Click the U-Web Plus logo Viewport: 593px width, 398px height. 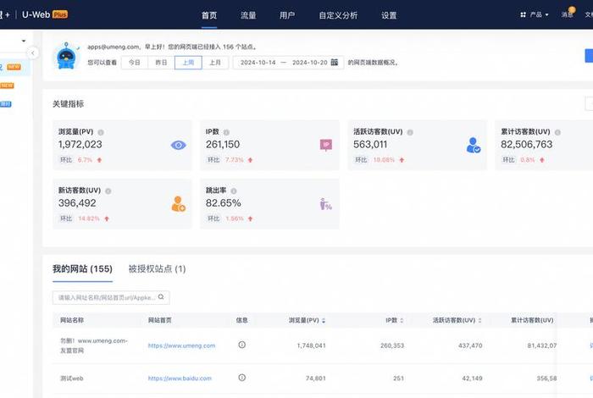coord(45,14)
